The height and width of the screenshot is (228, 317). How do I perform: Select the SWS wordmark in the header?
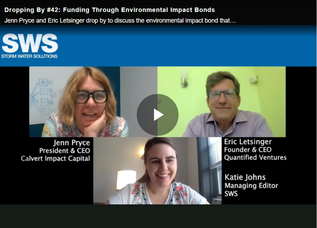[29, 43]
